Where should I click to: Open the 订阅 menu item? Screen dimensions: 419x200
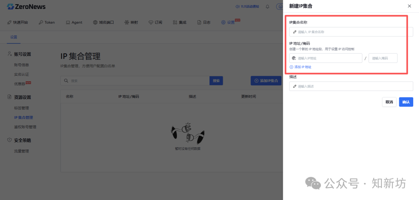pos(156,23)
